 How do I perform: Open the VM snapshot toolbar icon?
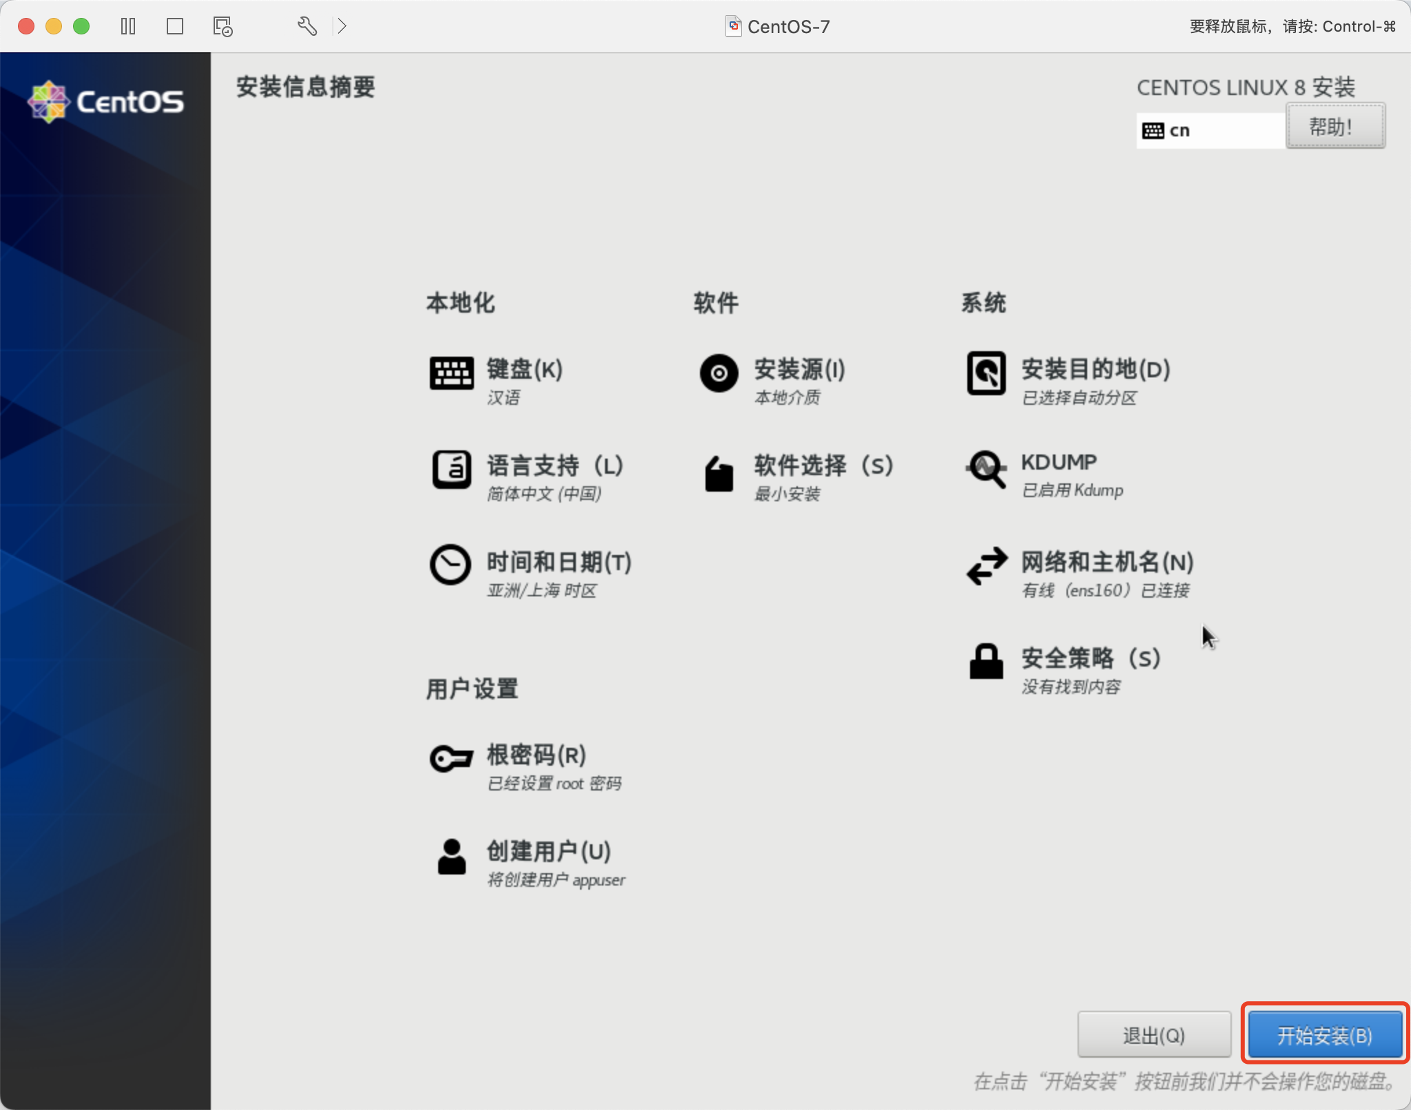(x=223, y=26)
